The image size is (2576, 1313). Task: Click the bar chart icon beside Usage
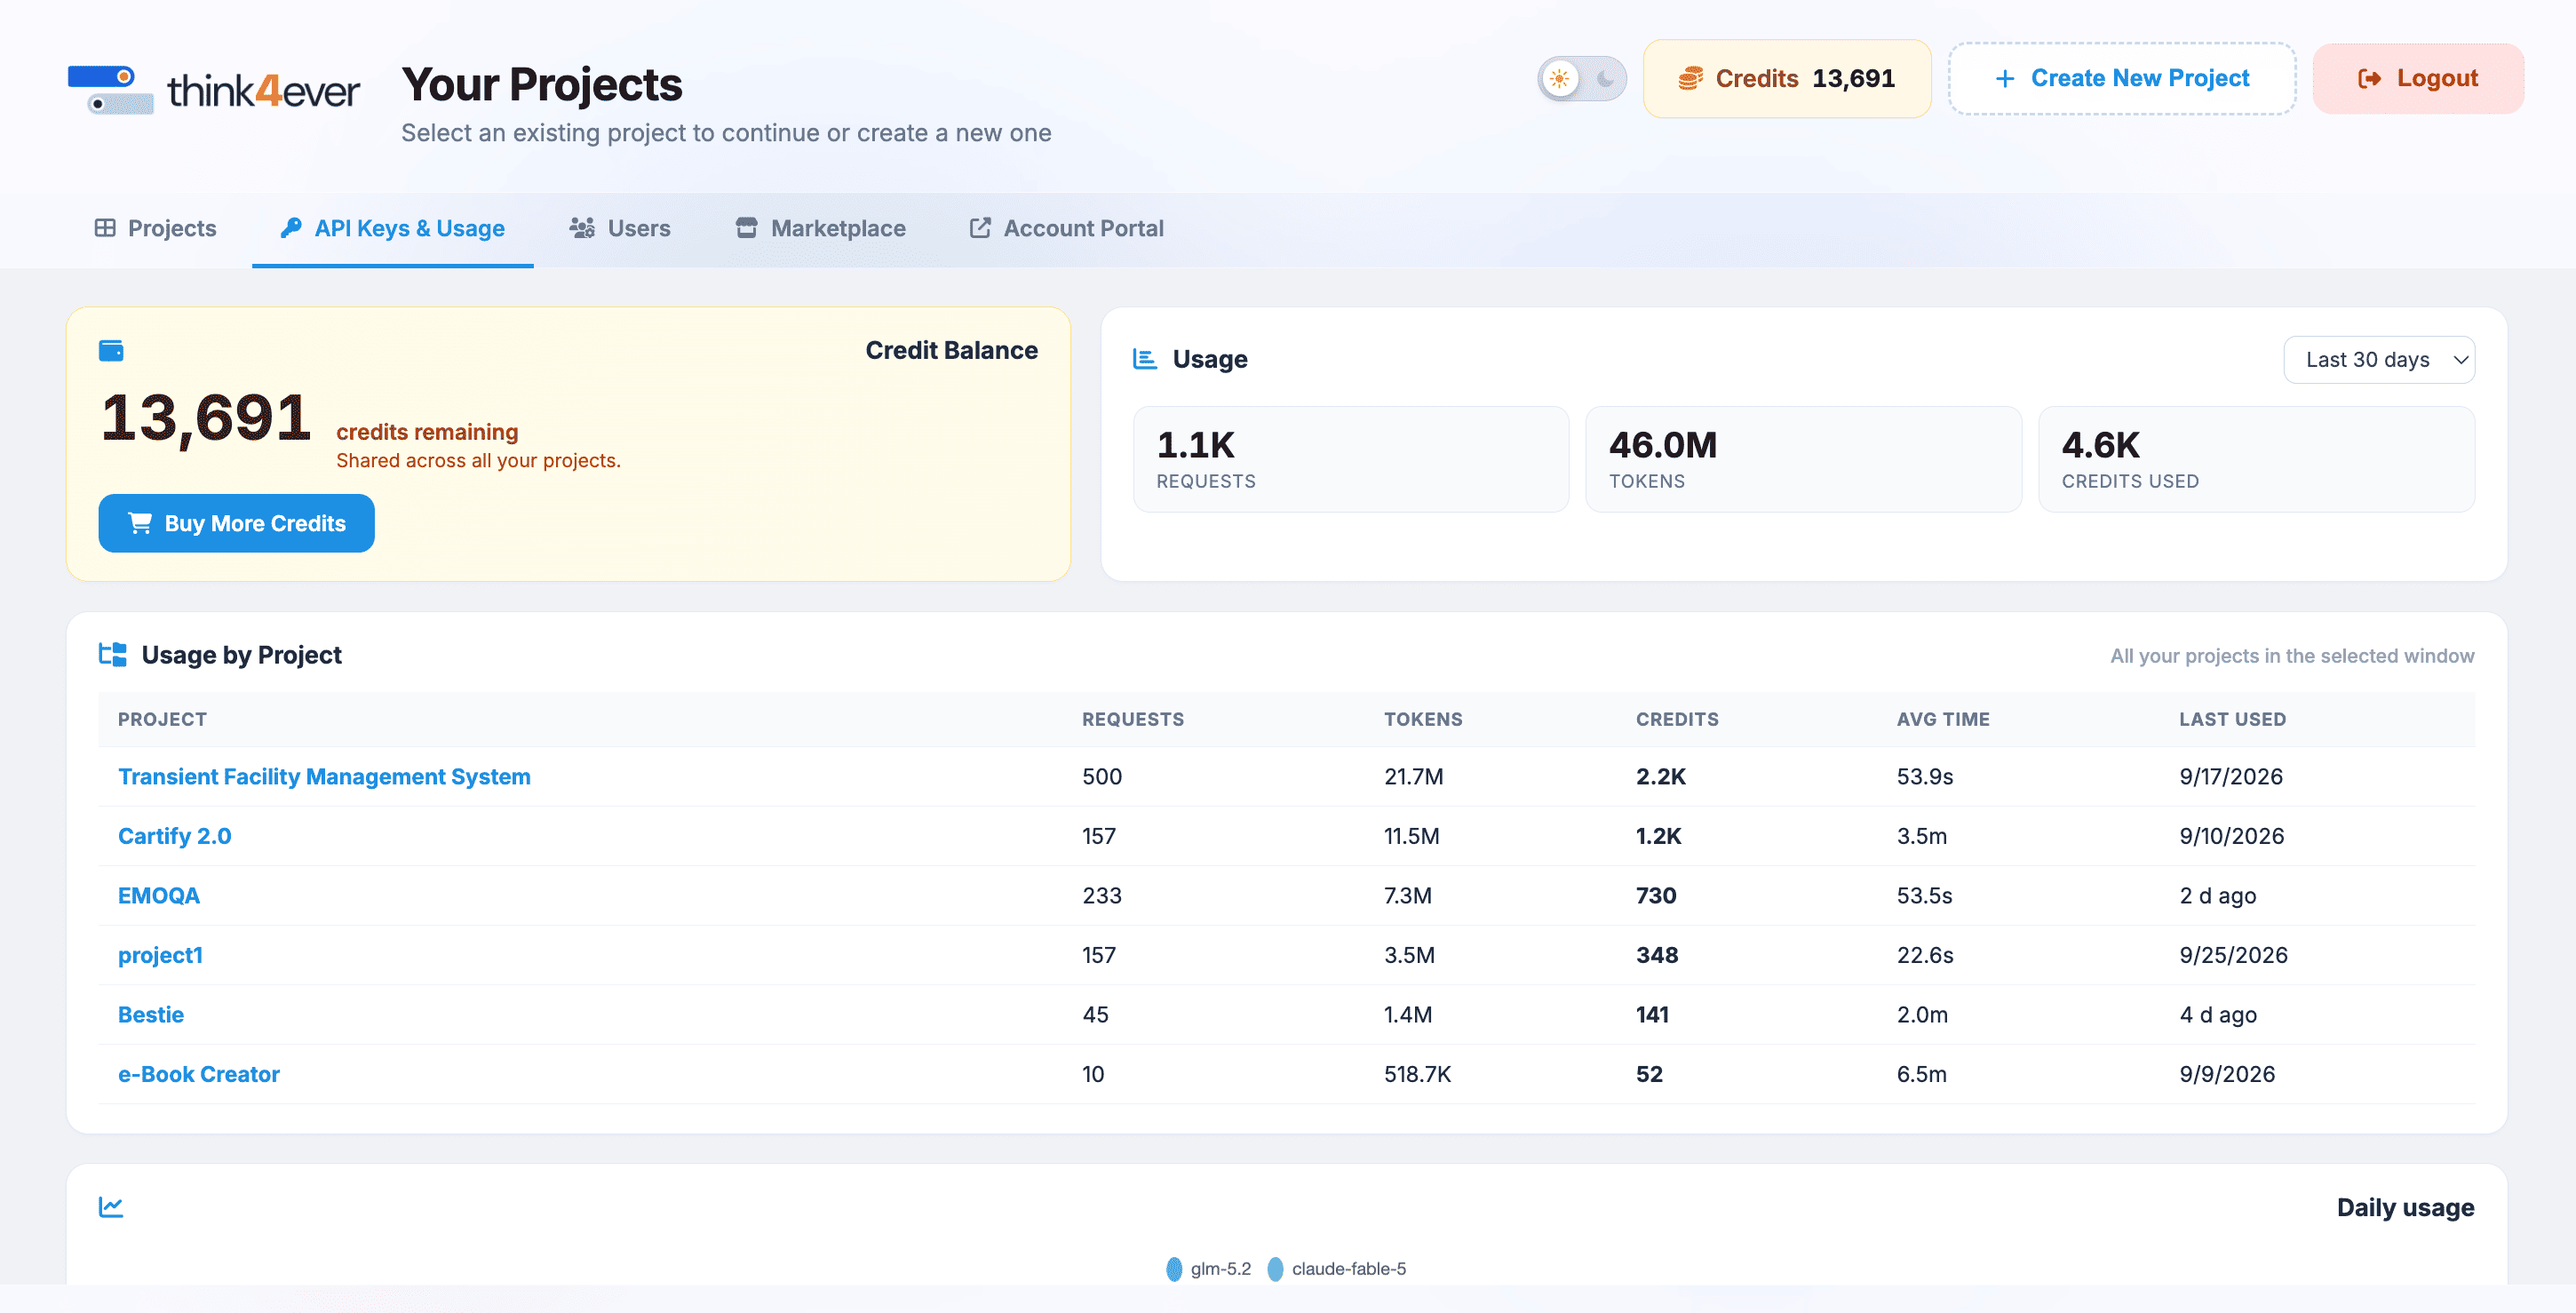click(1144, 359)
